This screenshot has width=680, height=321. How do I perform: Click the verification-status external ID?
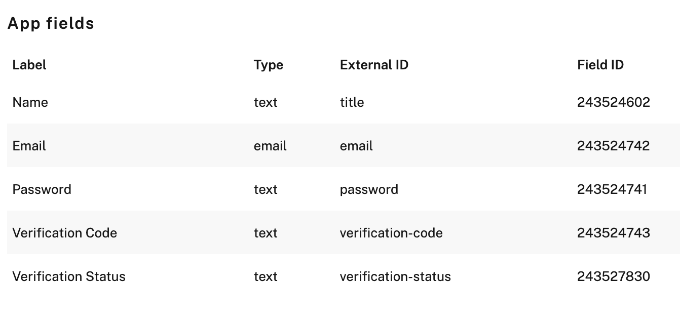pos(395,276)
